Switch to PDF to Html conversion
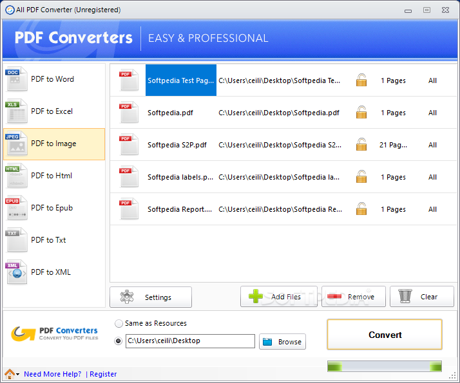Image resolution: width=460 pixels, height=383 pixels. (54, 176)
